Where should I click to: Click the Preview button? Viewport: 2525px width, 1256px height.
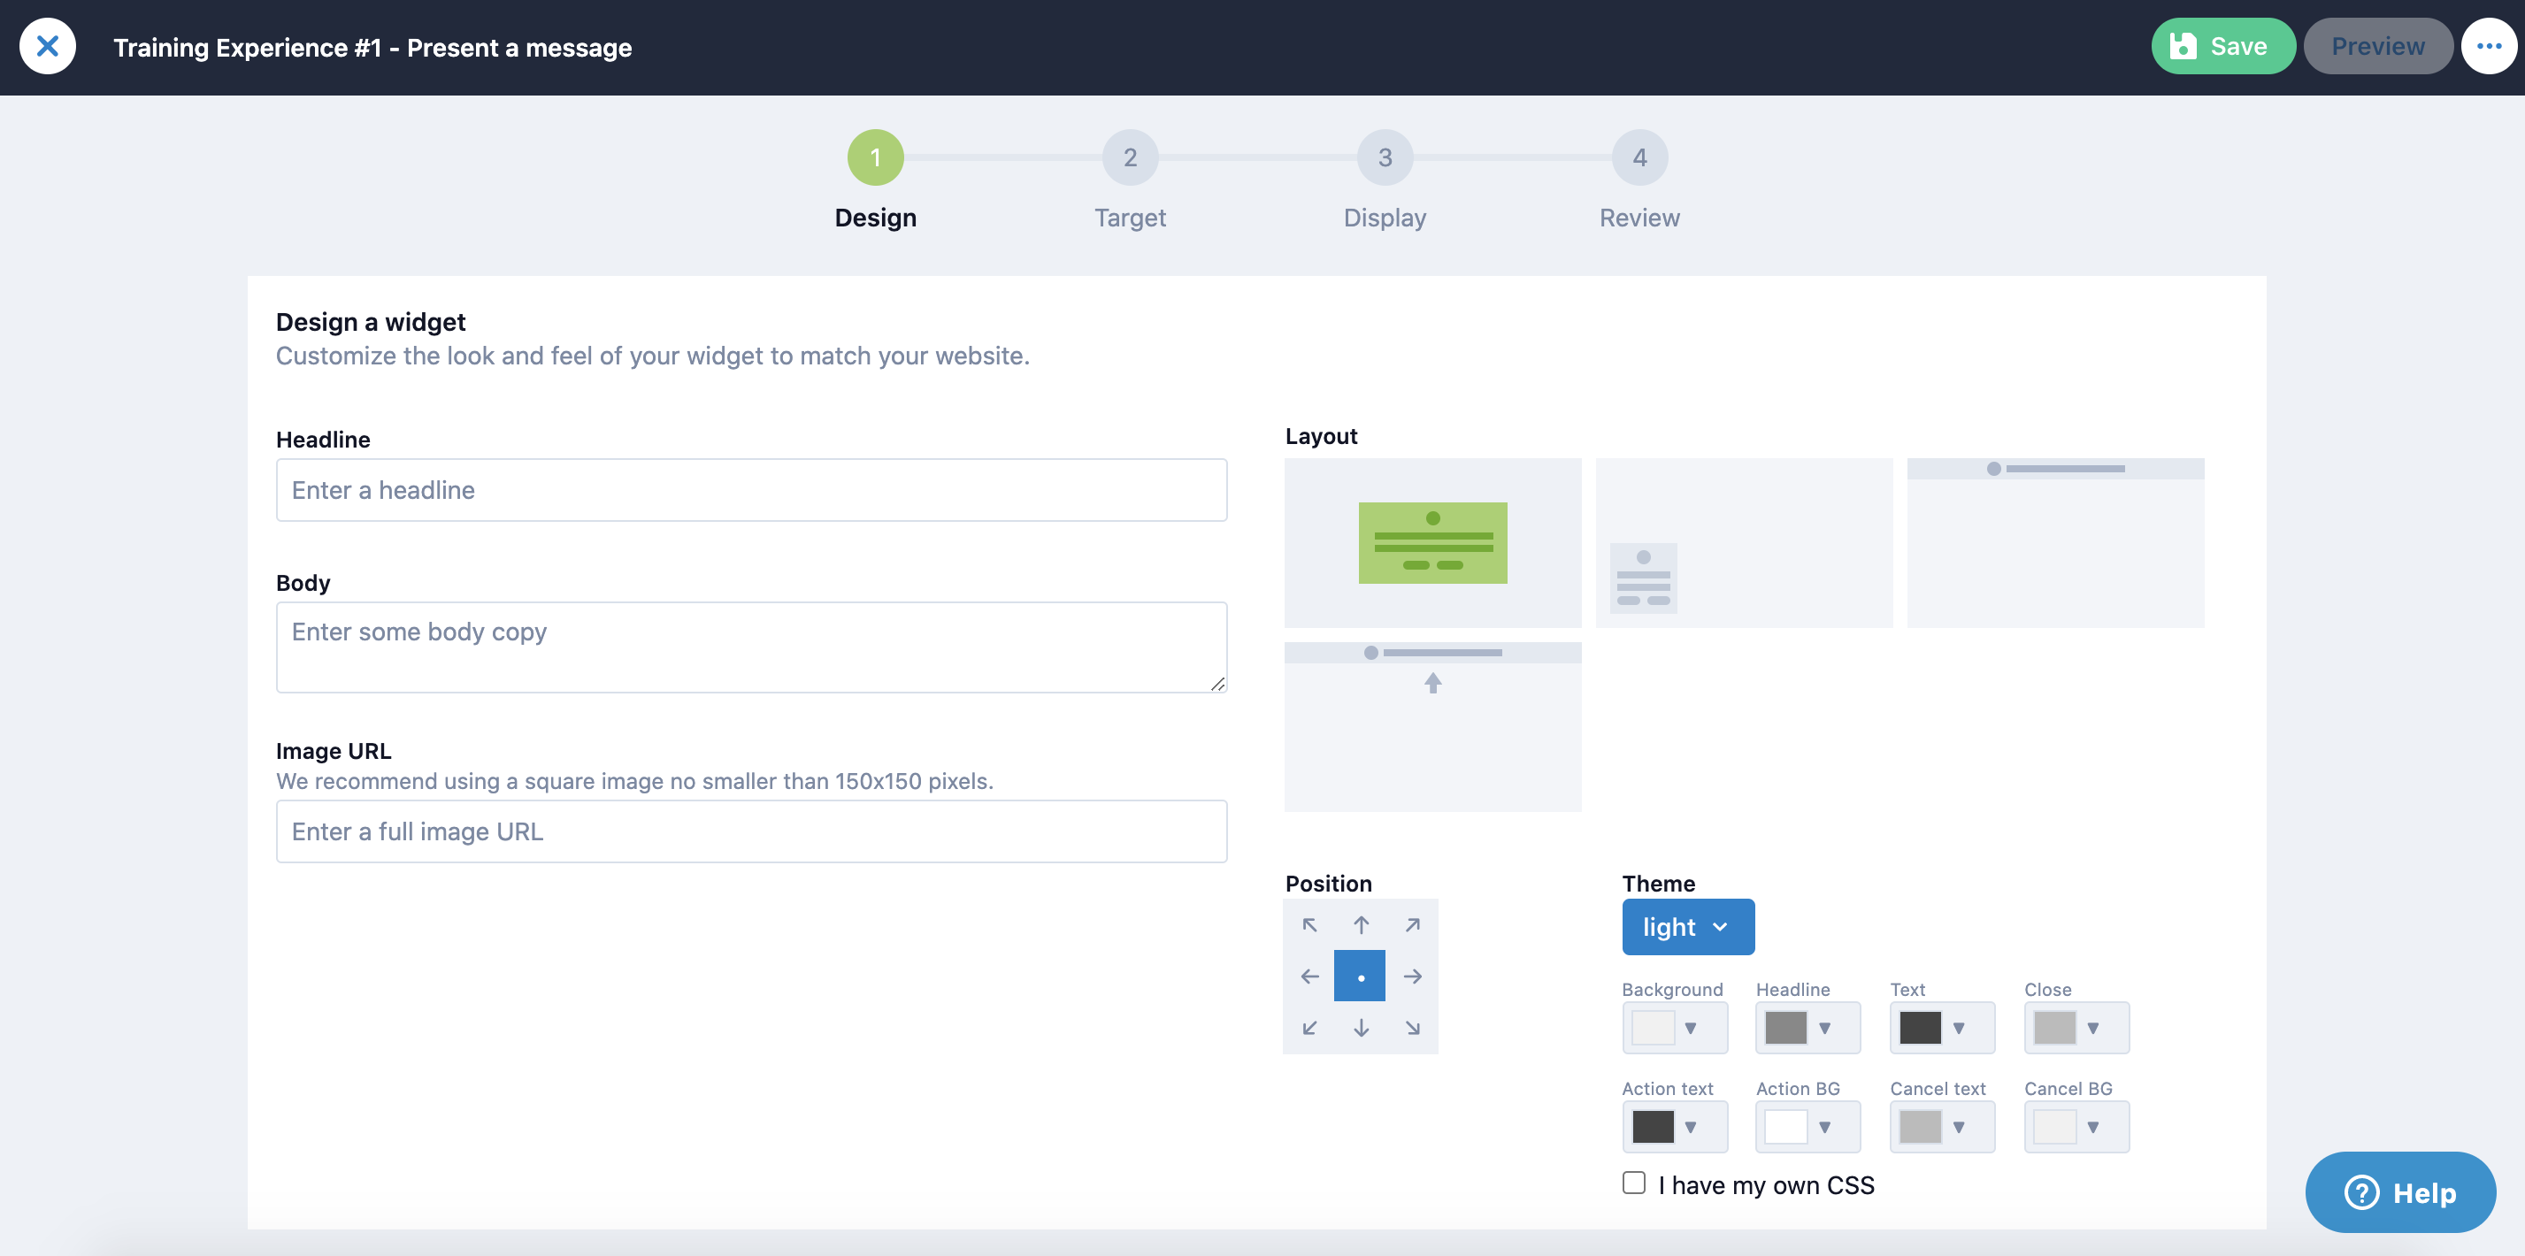point(2377,46)
